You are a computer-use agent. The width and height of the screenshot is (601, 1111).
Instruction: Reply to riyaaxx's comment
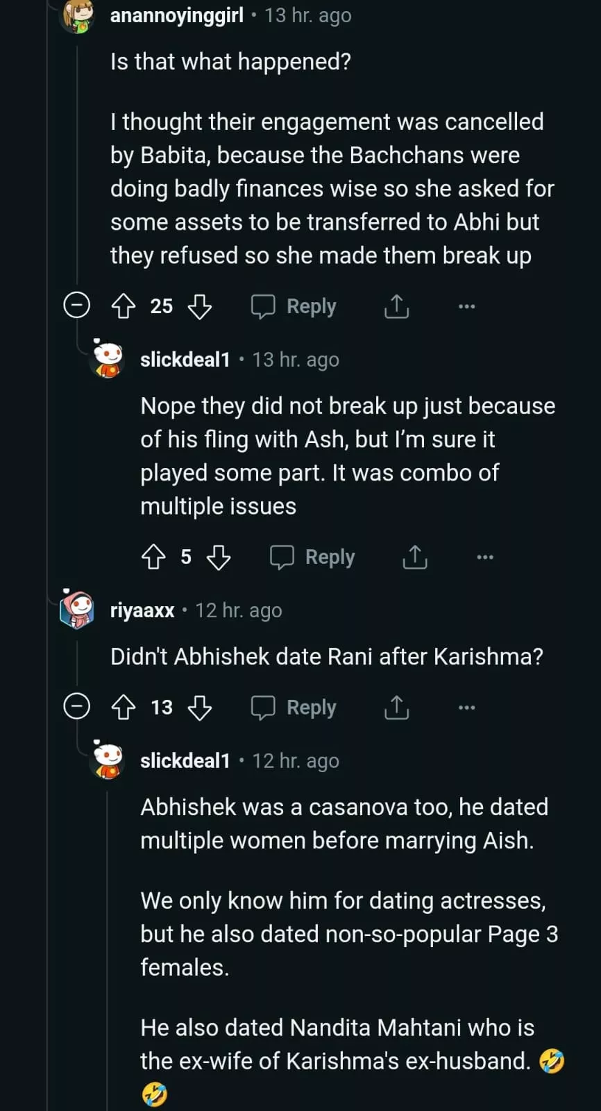tap(294, 708)
